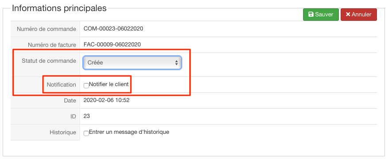
Task: Click the ID value 23
Action: 87,116
